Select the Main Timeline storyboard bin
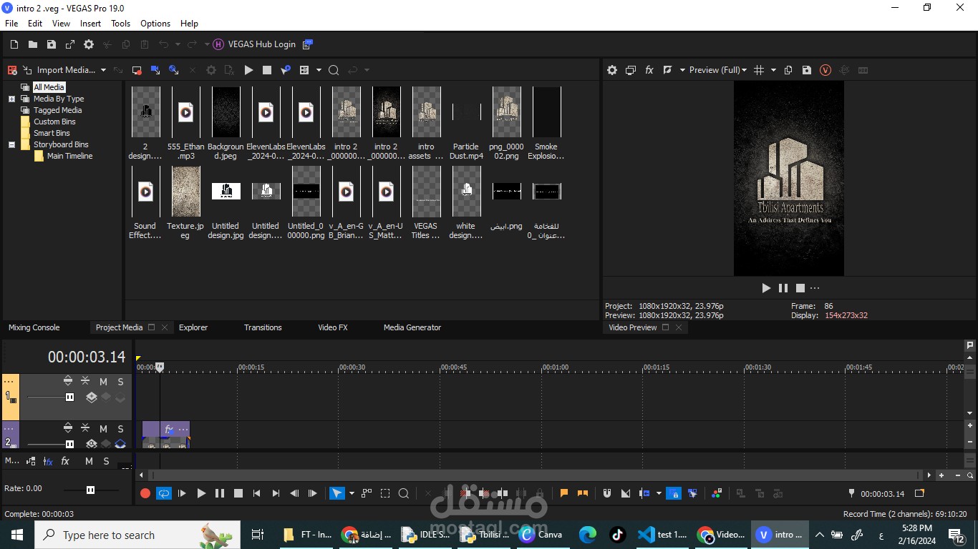Screen dimensions: 978x549 69,156
